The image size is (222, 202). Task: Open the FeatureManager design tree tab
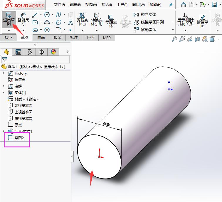point(6,52)
